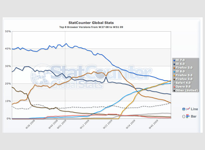Click the Top 8 Browser Versions subtitle
The height and width of the screenshot is (150, 205).
tap(91, 27)
